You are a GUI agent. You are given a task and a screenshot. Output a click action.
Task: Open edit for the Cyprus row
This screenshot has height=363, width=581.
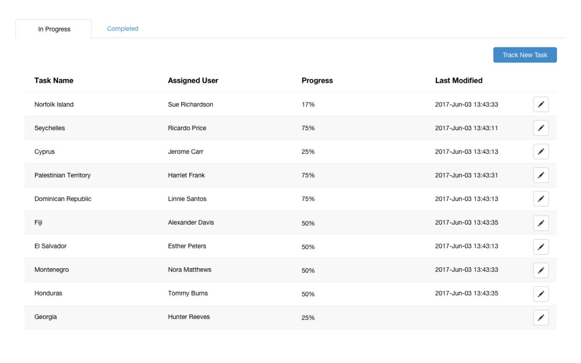click(x=541, y=151)
